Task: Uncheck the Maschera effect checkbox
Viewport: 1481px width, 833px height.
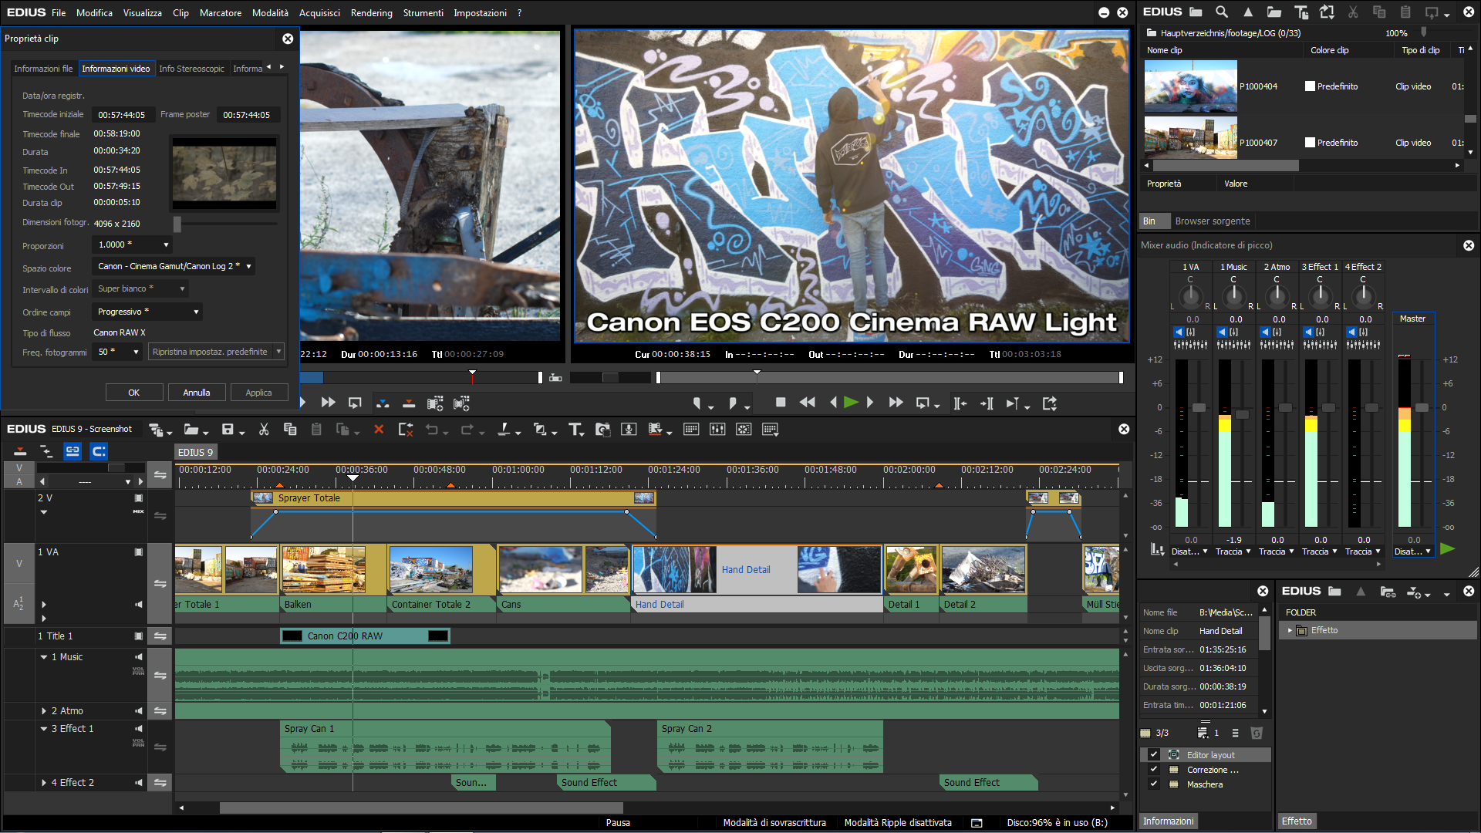Action: [x=1154, y=784]
